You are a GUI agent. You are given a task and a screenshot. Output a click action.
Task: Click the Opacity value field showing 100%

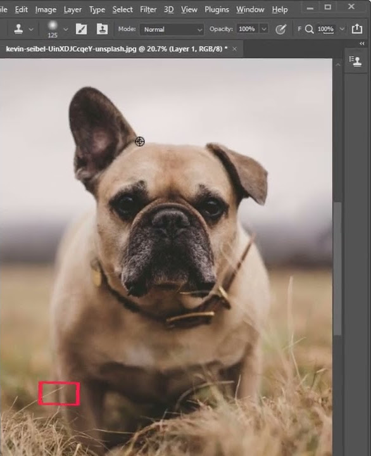tap(247, 29)
